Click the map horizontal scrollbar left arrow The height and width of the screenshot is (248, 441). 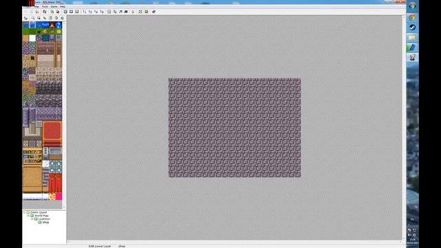(69, 242)
